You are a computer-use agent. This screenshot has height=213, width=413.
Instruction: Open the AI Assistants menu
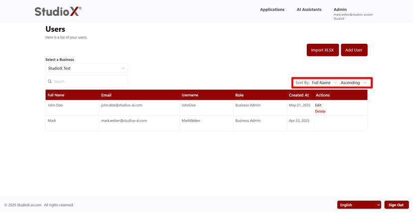[x=309, y=9]
